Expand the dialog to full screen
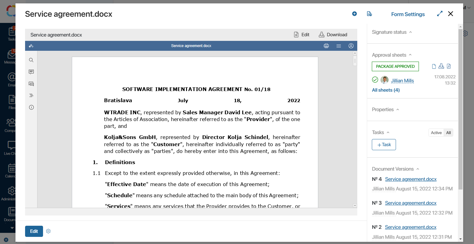This screenshot has width=474, height=244. point(440,14)
